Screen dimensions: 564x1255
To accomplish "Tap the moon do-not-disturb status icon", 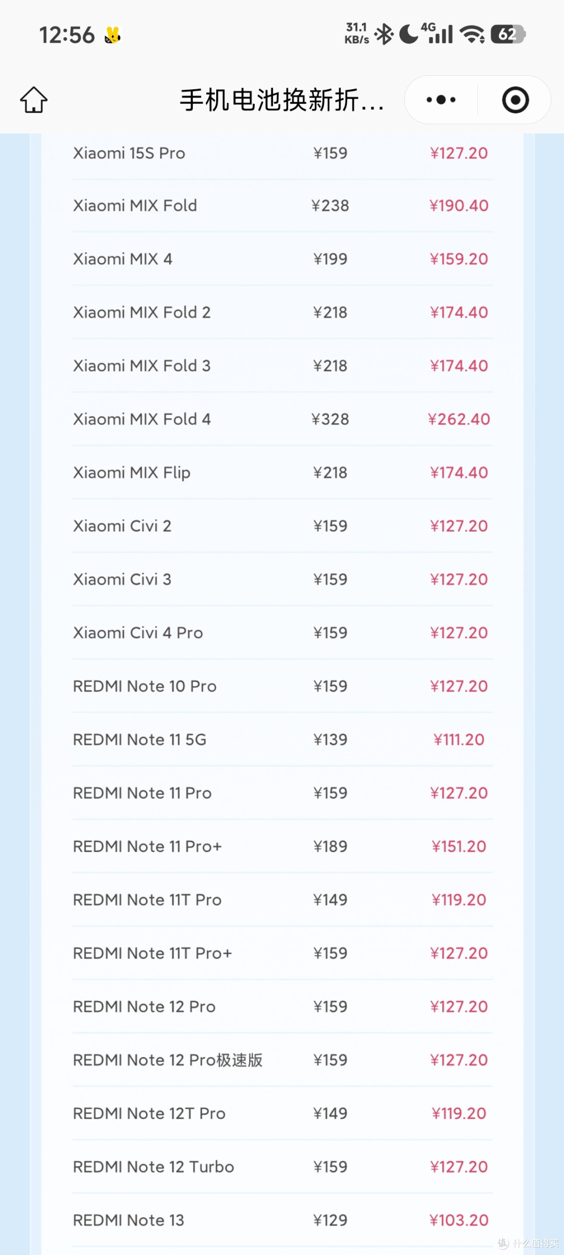I will click(409, 34).
